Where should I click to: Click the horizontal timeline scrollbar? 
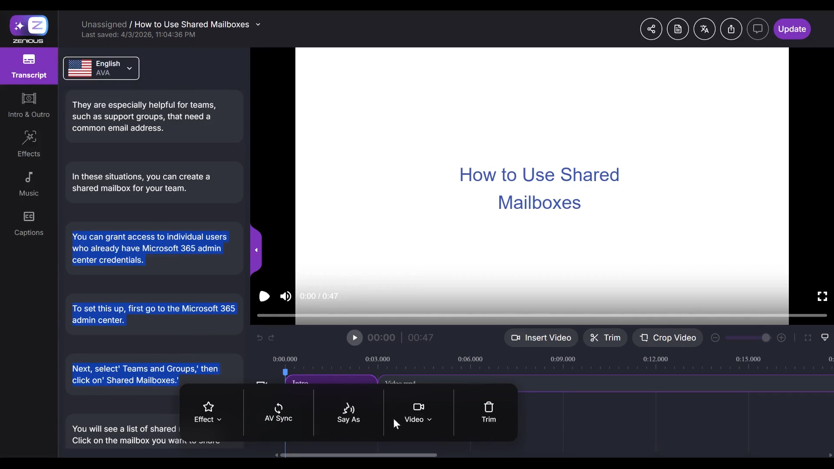click(358, 455)
